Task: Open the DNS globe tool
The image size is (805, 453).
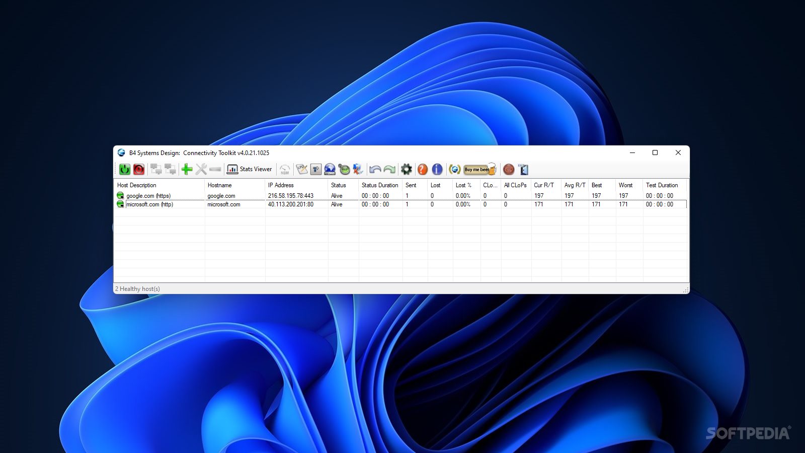Action: [330, 170]
